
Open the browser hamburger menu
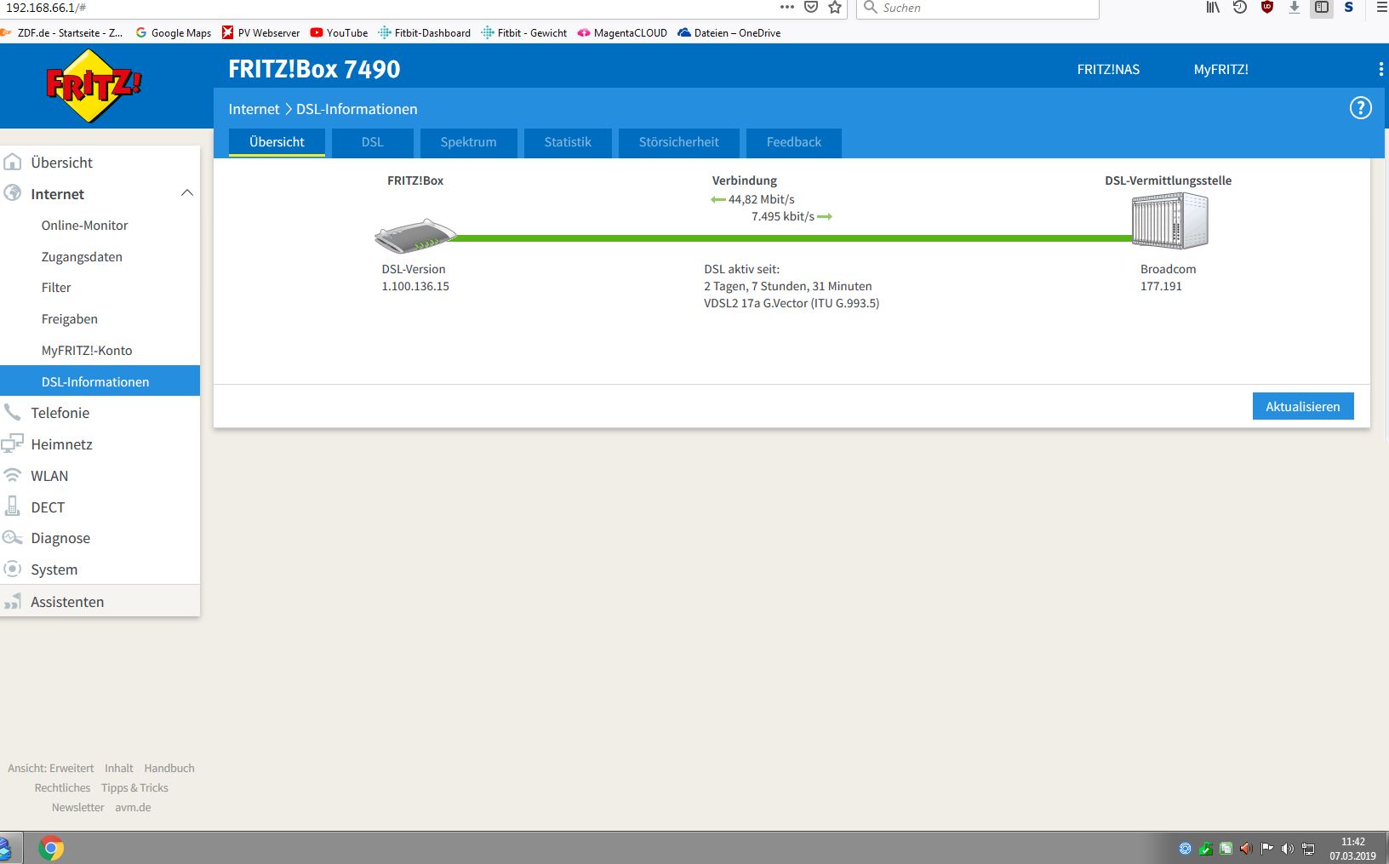pos(1381,8)
